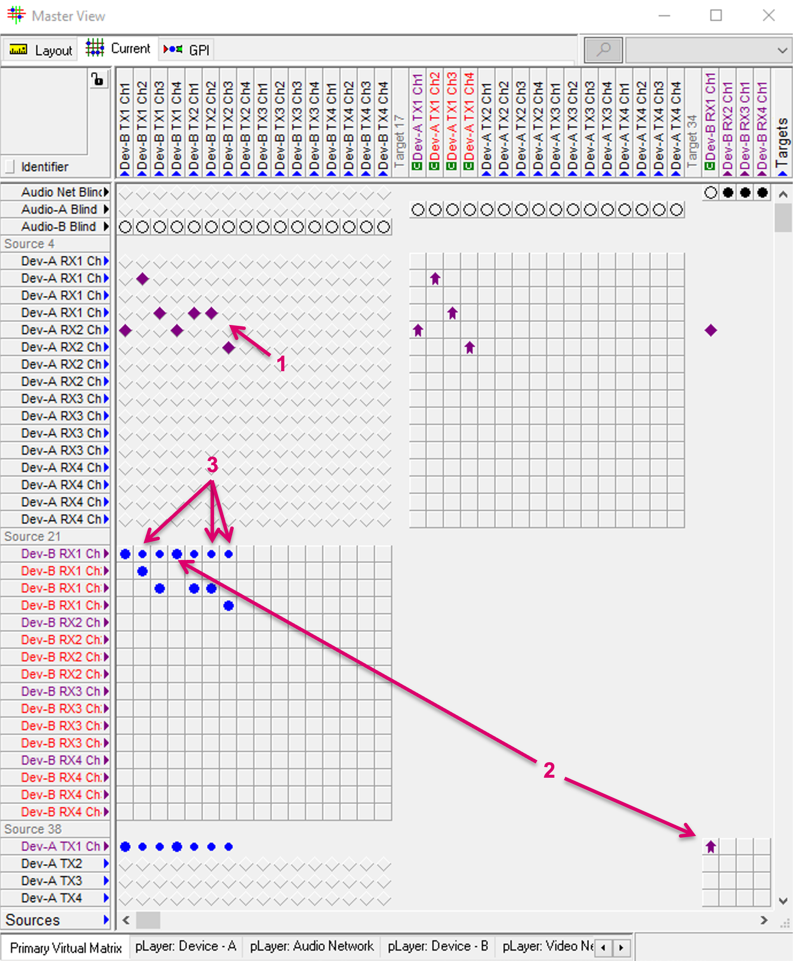Click the GPI tab arrows icon
Viewport: 794px width, 961px height.
173,49
